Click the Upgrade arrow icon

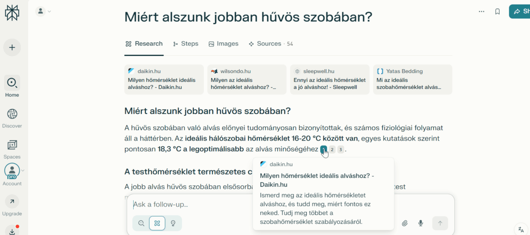click(x=12, y=202)
